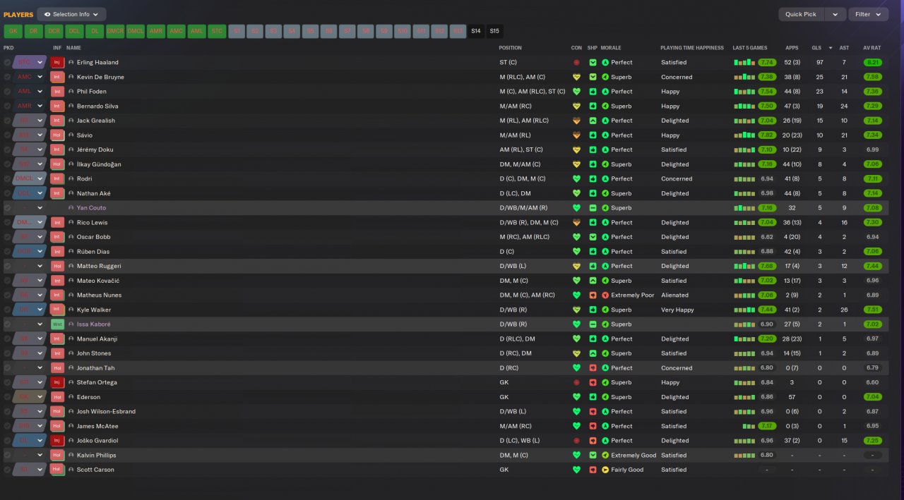The height and width of the screenshot is (500, 904).
Task: Click the profile icon beside Ederson
Action: (71, 397)
